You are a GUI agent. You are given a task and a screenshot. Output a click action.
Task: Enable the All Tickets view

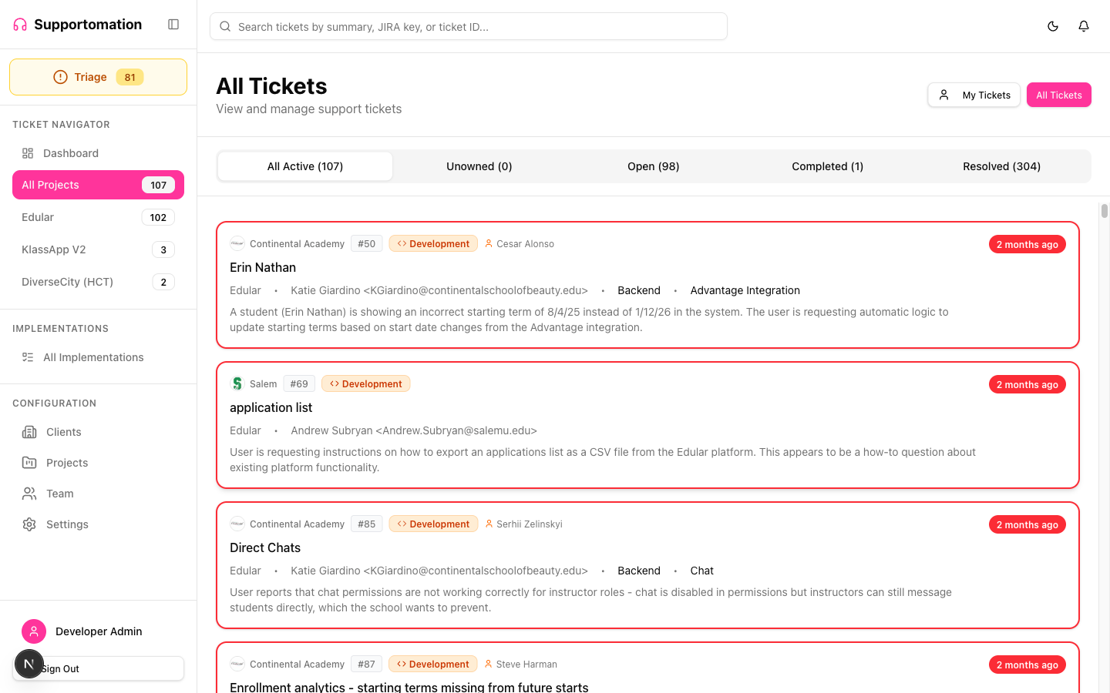pyautogui.click(x=1058, y=95)
